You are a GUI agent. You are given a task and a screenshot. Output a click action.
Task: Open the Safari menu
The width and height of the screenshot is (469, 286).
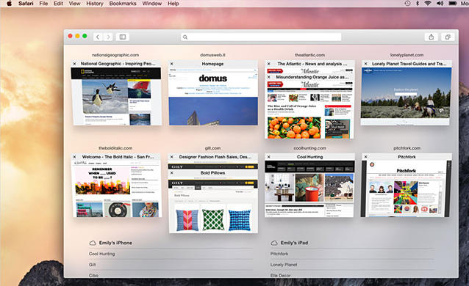(26, 4)
